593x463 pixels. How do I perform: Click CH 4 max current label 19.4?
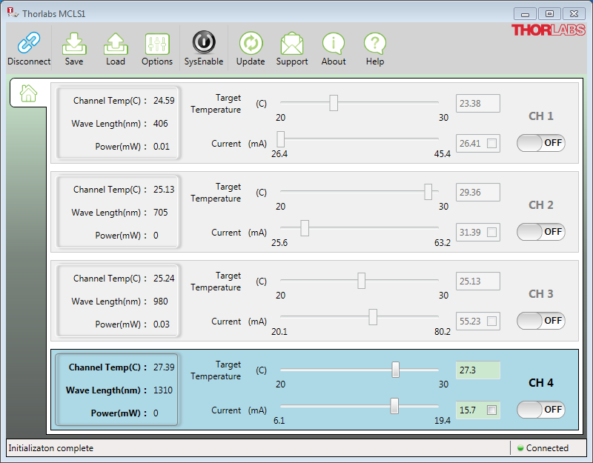442,421
